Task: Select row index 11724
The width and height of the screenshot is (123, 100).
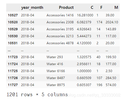Action: coord(13,64)
